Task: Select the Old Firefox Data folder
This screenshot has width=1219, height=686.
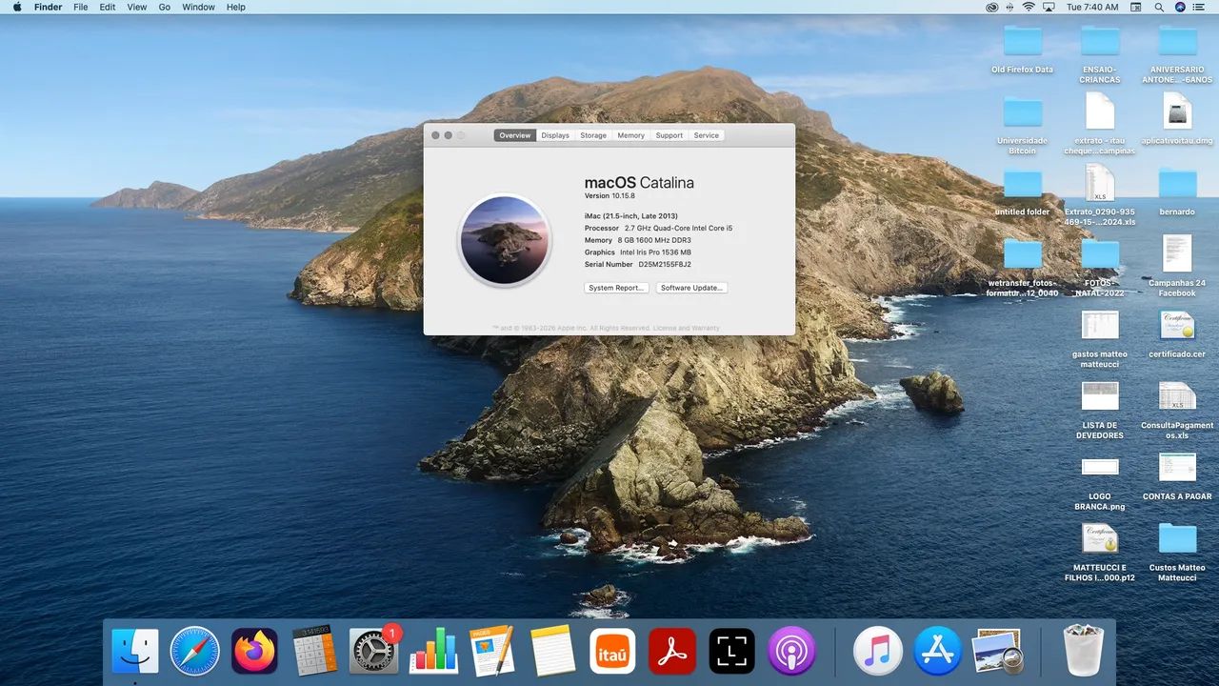Action: [x=1023, y=50]
